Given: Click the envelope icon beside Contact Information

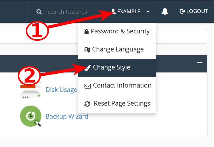Looking at the screenshot, I should click(x=88, y=86).
